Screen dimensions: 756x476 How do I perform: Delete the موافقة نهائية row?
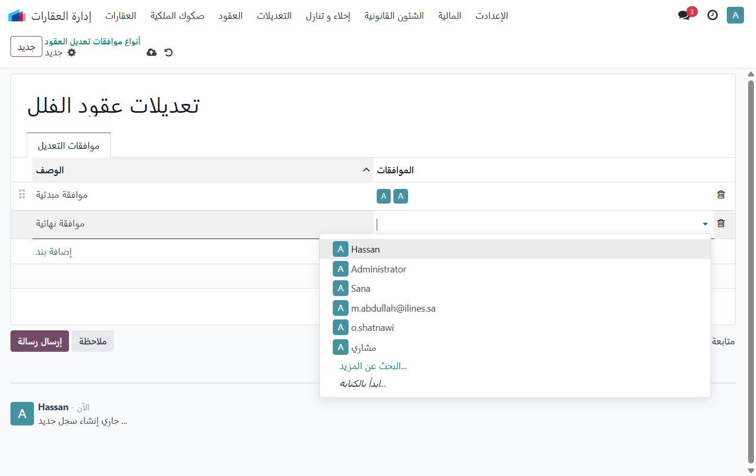(x=721, y=223)
